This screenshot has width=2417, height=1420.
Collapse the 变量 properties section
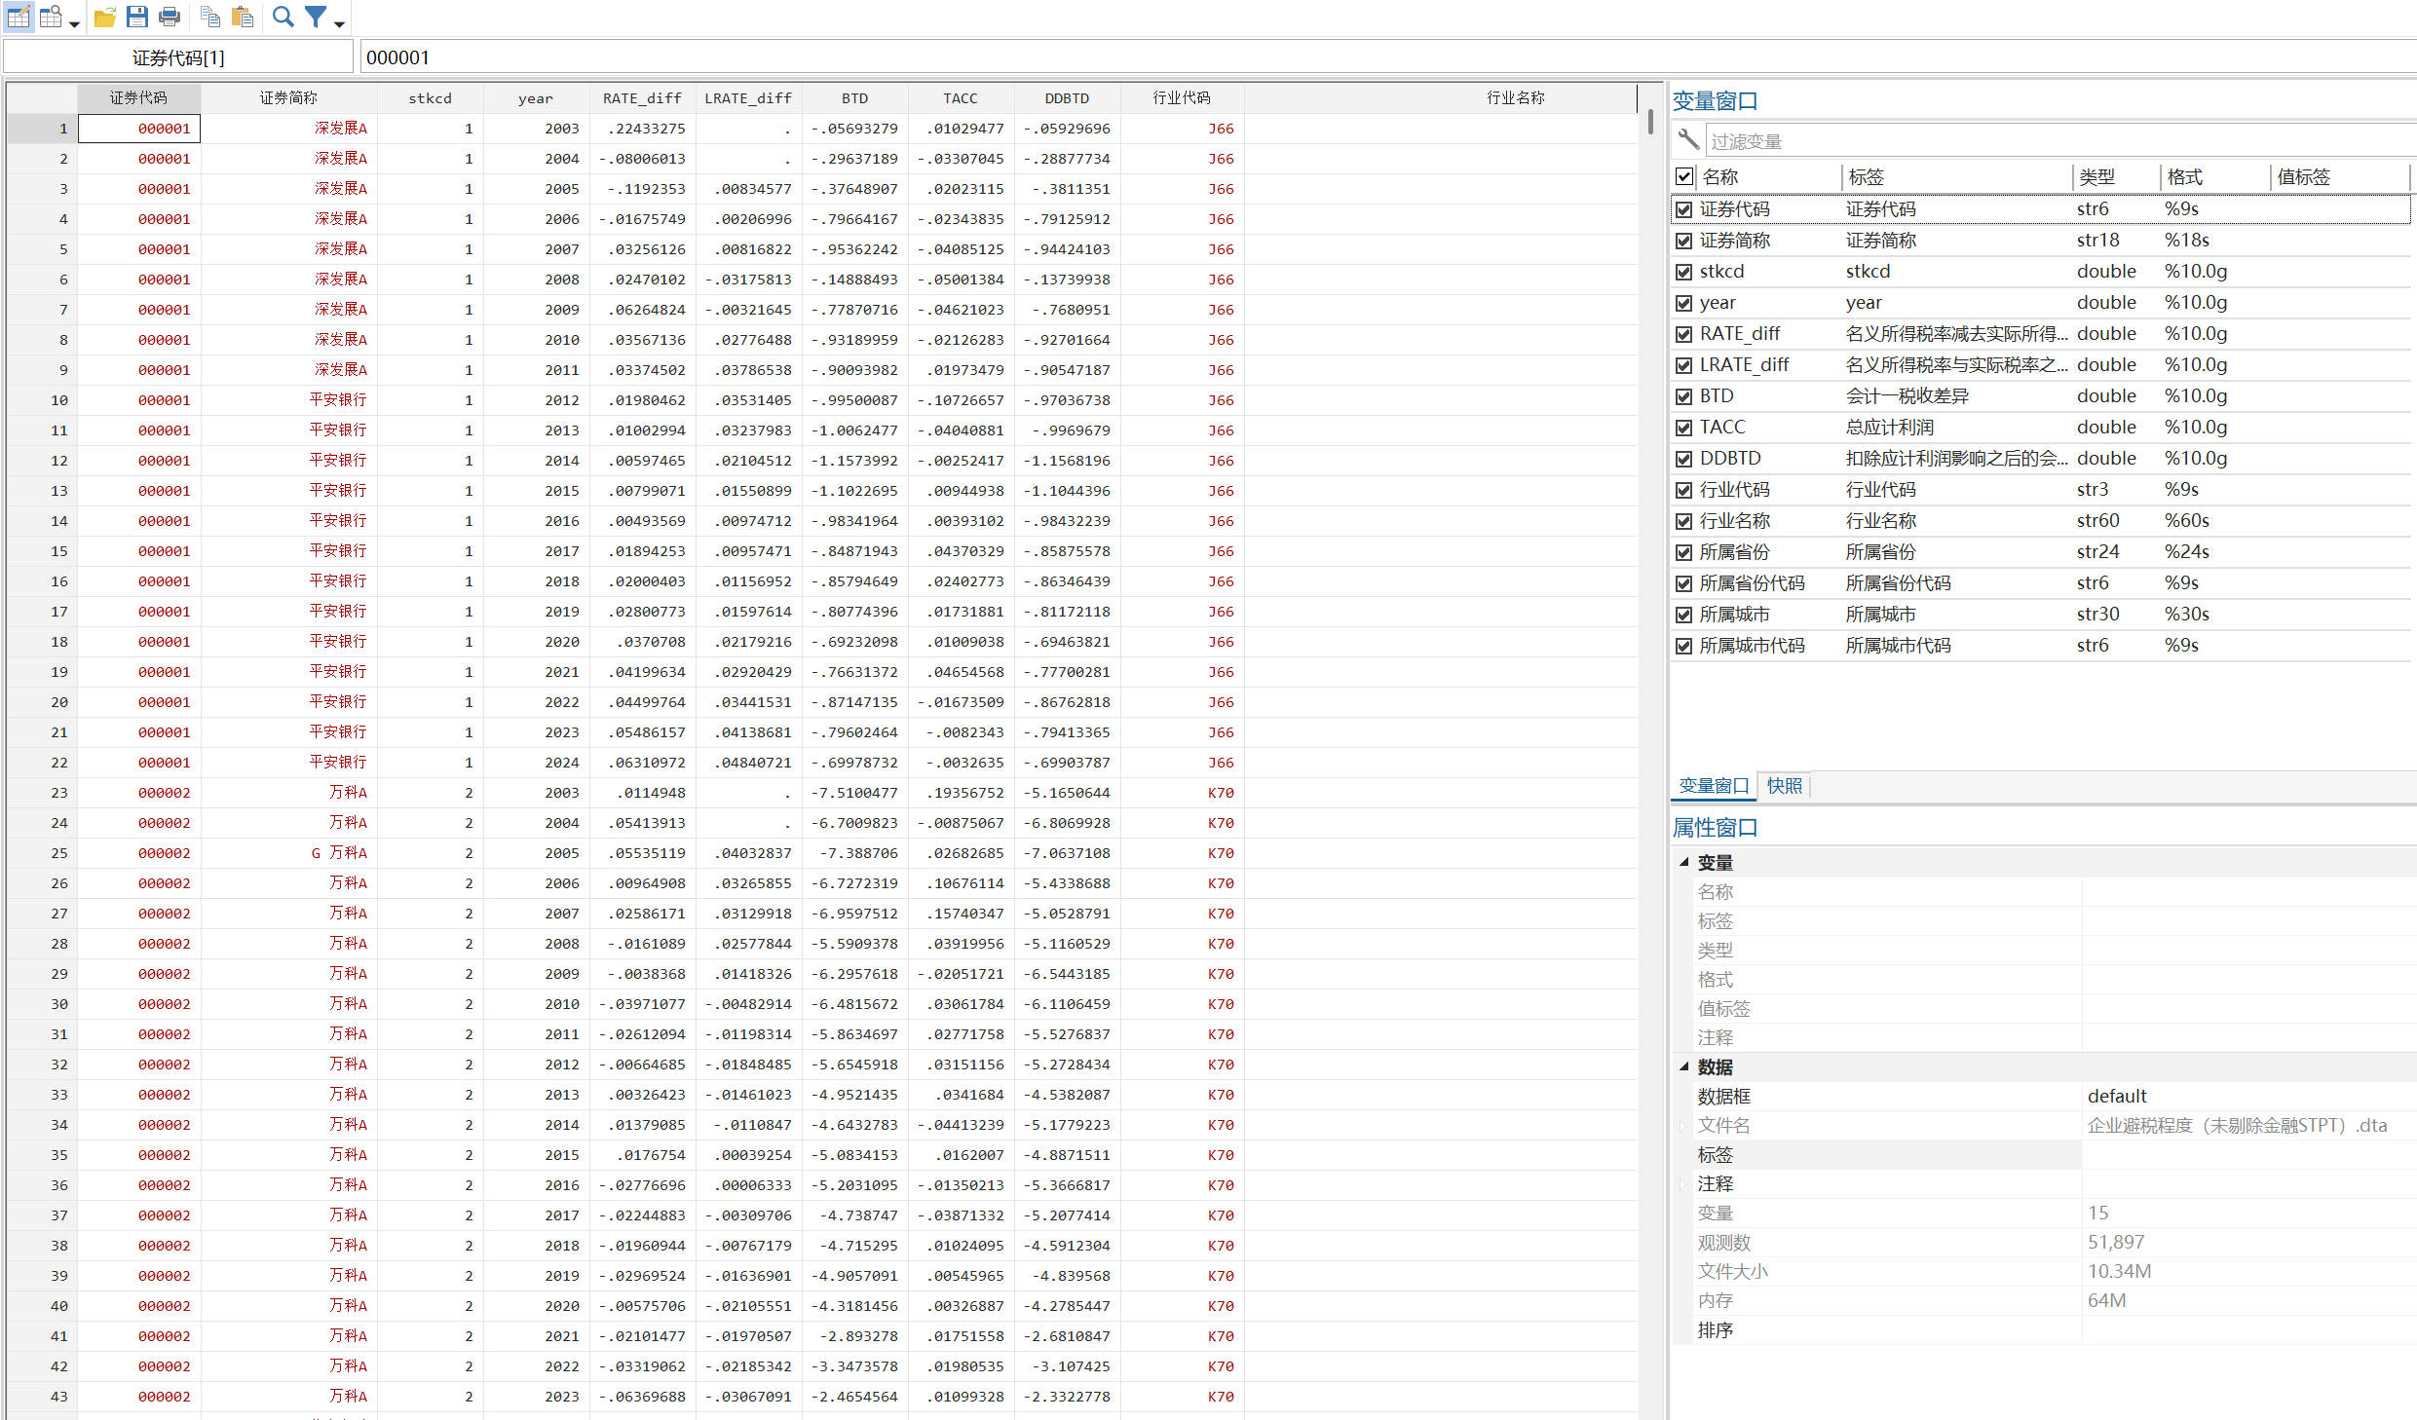(x=1683, y=862)
